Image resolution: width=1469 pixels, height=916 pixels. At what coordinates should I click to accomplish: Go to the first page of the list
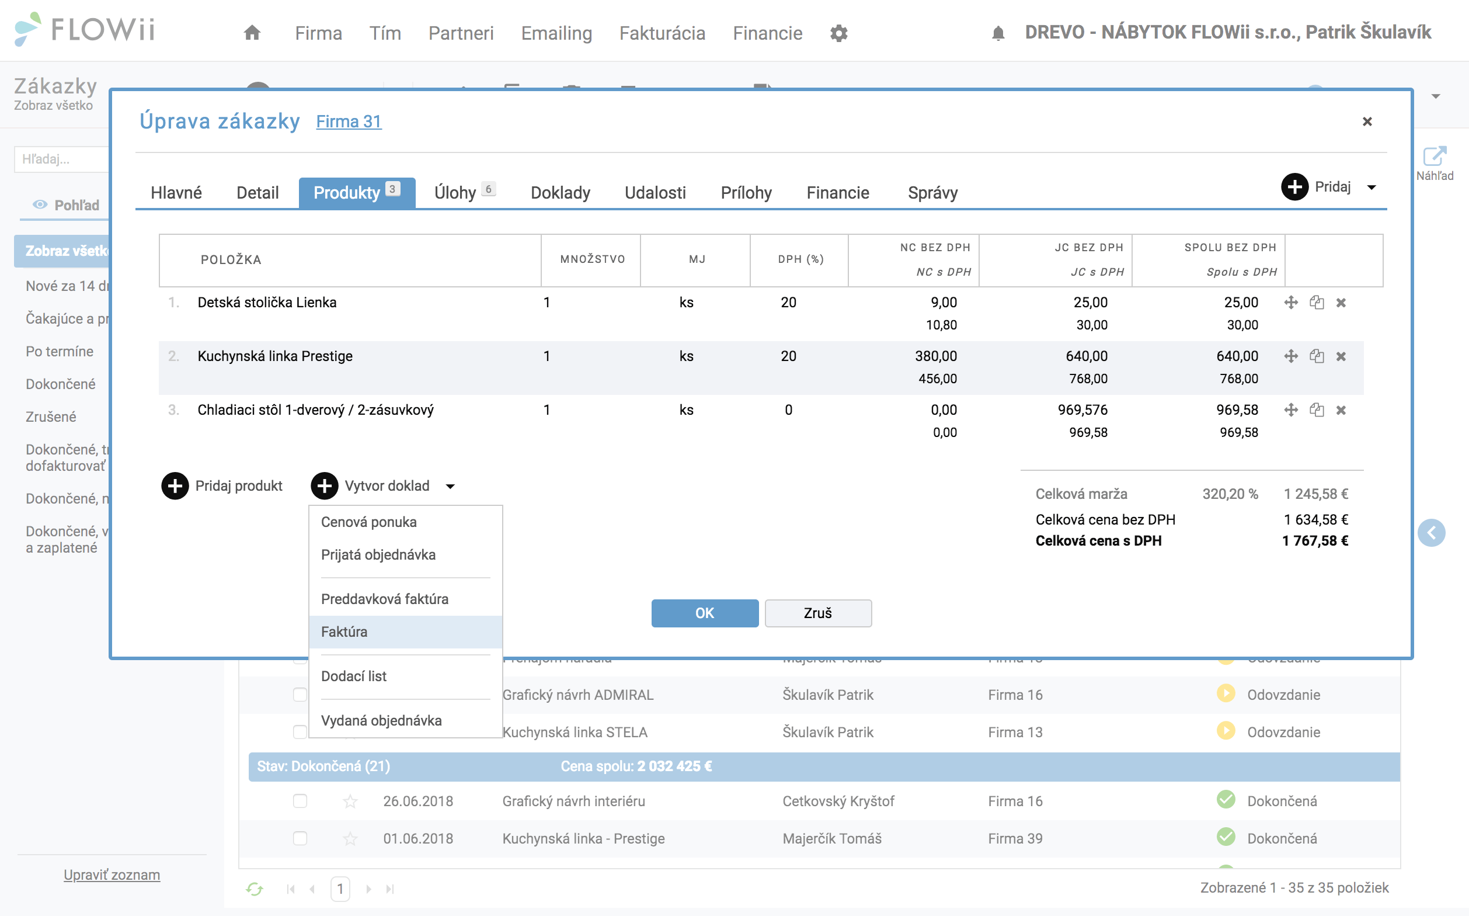(x=291, y=889)
